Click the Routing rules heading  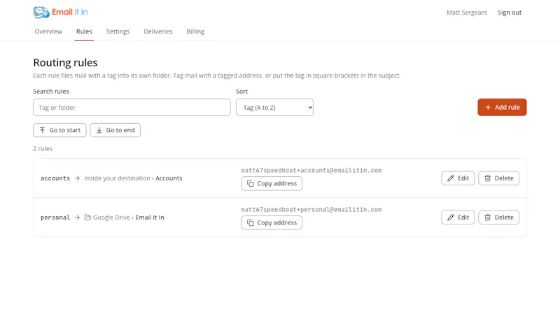click(x=65, y=62)
